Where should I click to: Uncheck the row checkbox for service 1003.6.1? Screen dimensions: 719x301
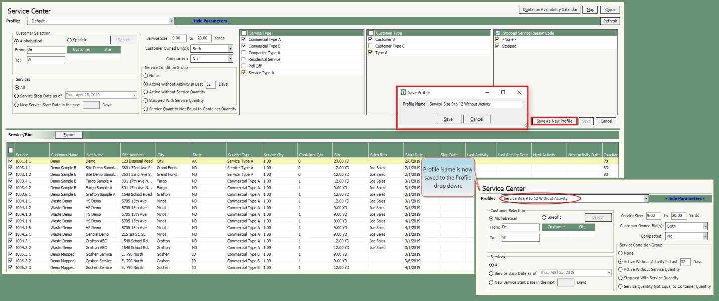click(x=11, y=194)
